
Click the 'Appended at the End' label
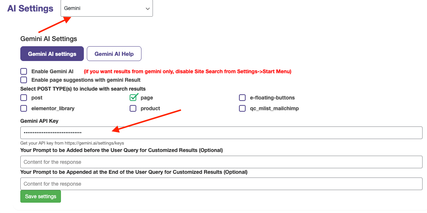134,172
